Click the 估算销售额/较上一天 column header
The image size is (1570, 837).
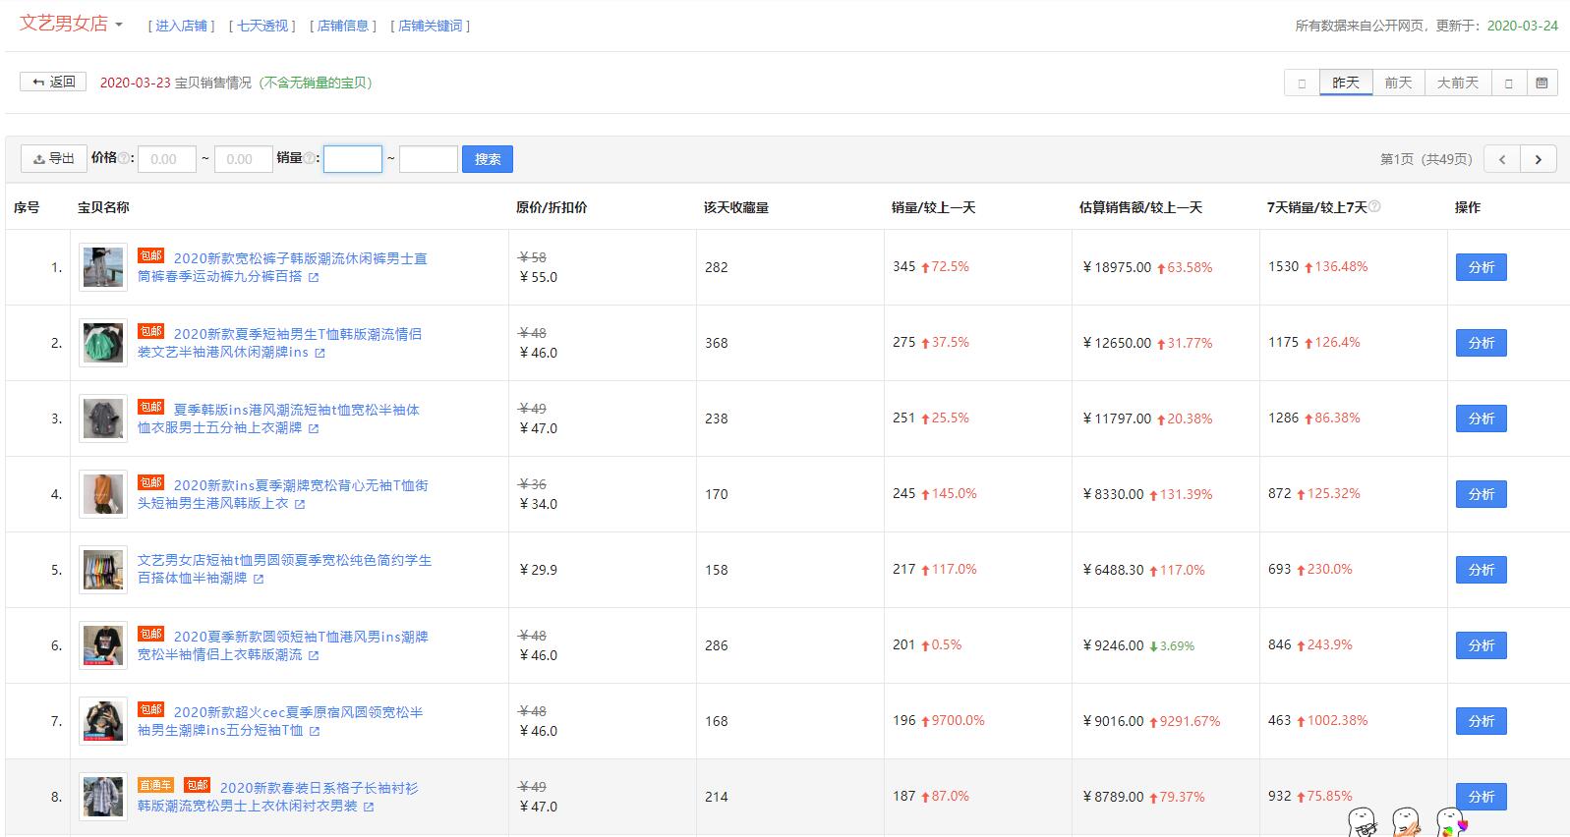1140,207
